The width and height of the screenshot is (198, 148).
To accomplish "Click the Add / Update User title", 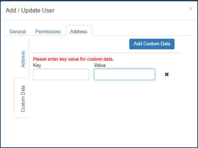I will click(x=30, y=10).
